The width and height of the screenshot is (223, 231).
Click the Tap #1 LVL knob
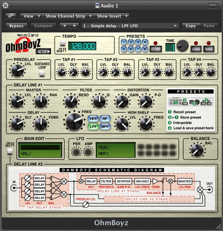point(62,72)
